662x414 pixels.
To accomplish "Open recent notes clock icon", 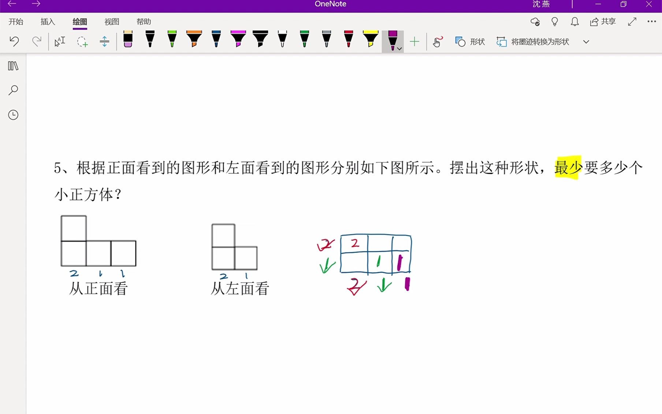I will tap(13, 115).
